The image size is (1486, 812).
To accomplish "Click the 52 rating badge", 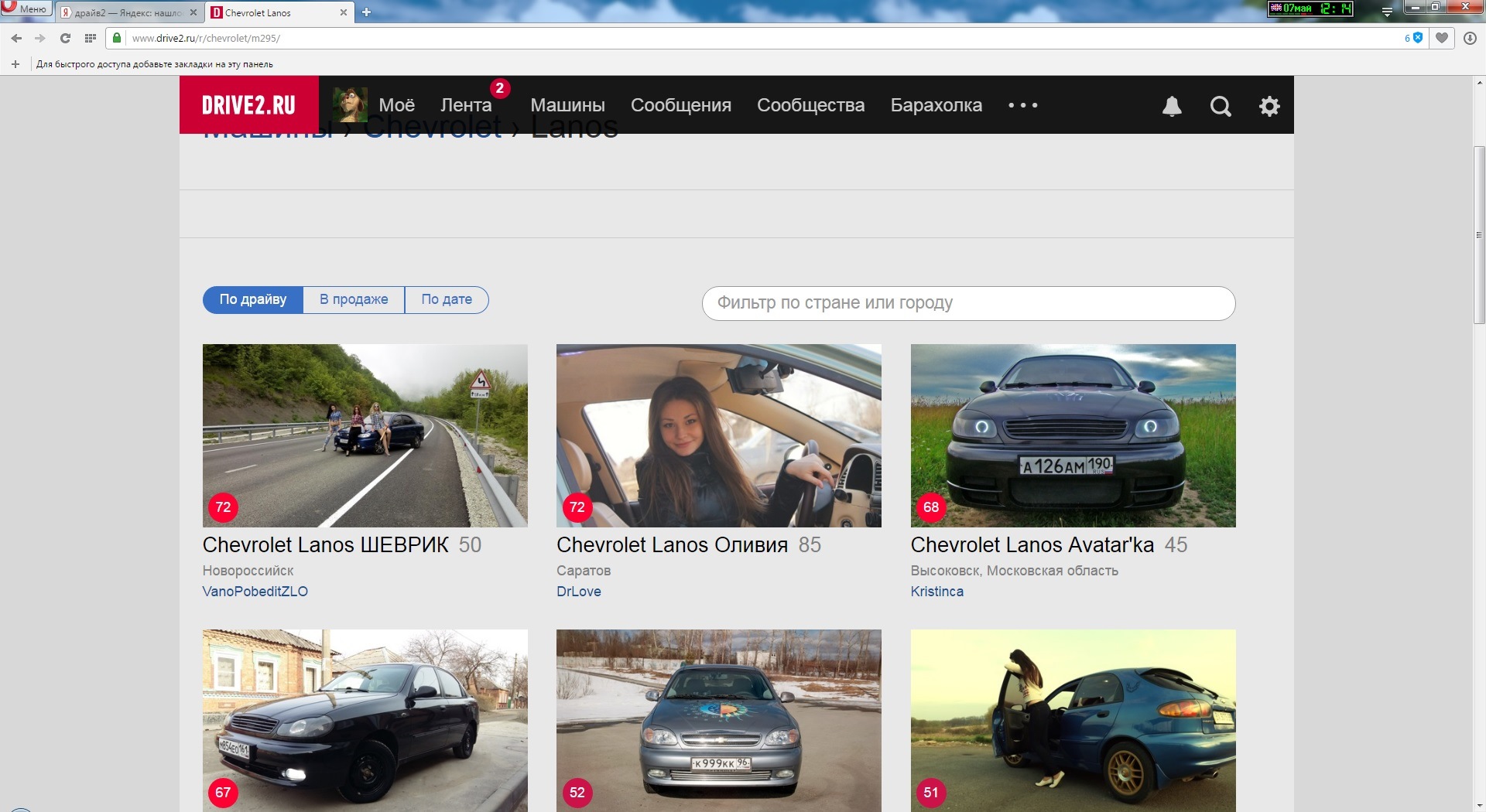I will [577, 793].
